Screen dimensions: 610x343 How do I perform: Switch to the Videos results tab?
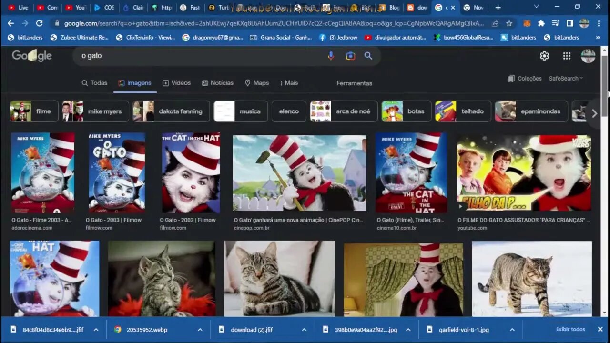(176, 83)
